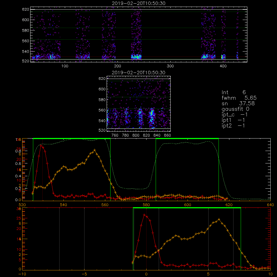Click the 'sn 37.58' value line
Image resolution: width=277 pixels, height=277 pixels.
click(x=238, y=103)
